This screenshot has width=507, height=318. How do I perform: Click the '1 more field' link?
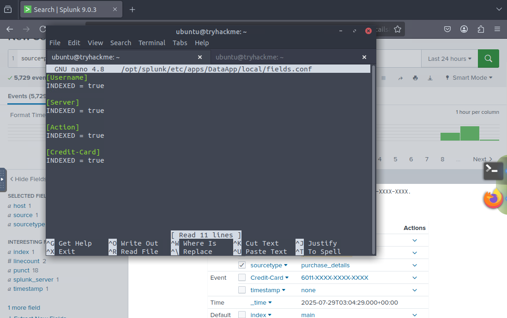(x=24, y=307)
